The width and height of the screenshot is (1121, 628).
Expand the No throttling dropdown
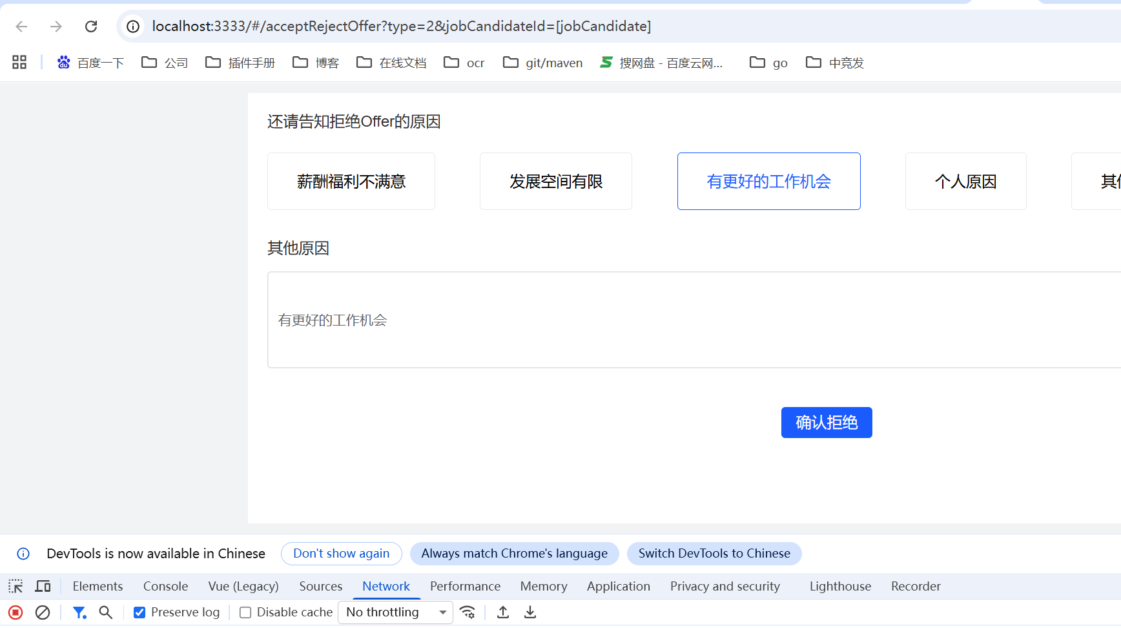pos(395,612)
